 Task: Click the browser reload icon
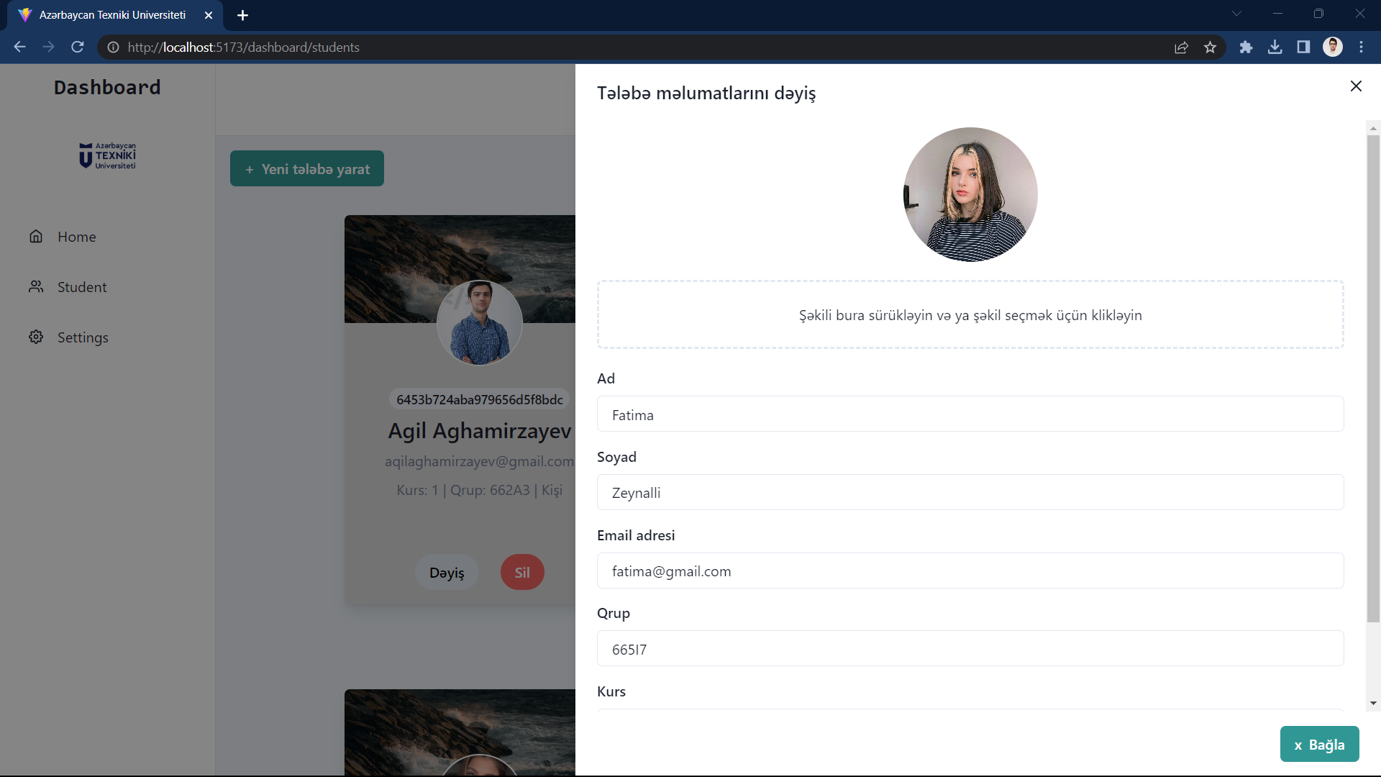(78, 47)
